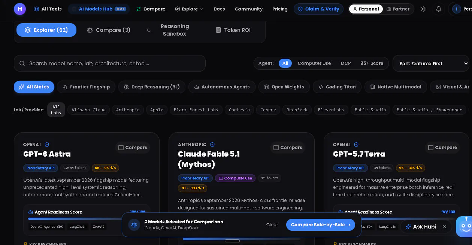
Task: Filter providers by DeepSeek
Action: [297, 110]
